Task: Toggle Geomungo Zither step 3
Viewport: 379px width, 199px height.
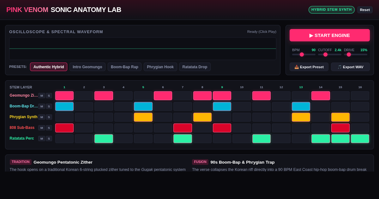Action: [104, 96]
